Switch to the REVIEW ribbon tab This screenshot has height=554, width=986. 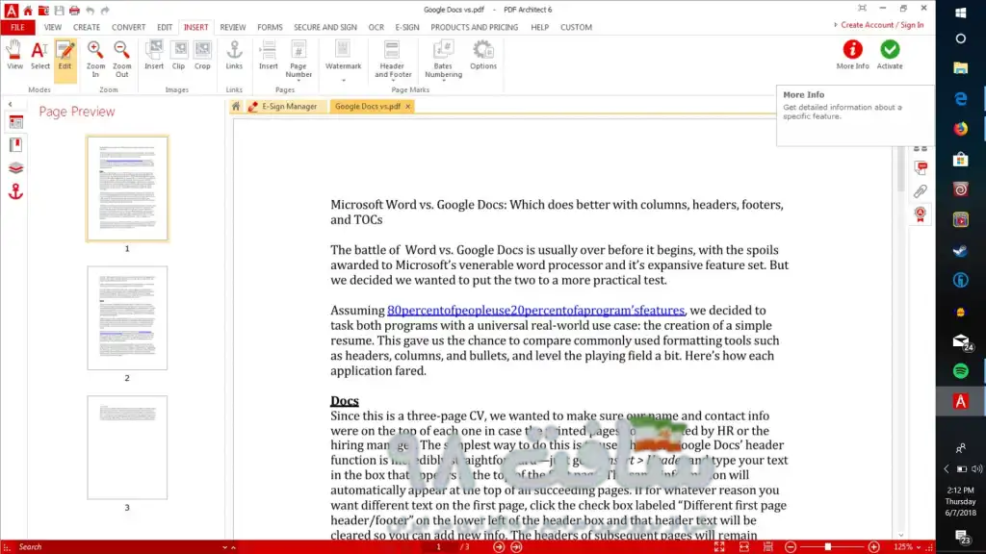point(233,28)
